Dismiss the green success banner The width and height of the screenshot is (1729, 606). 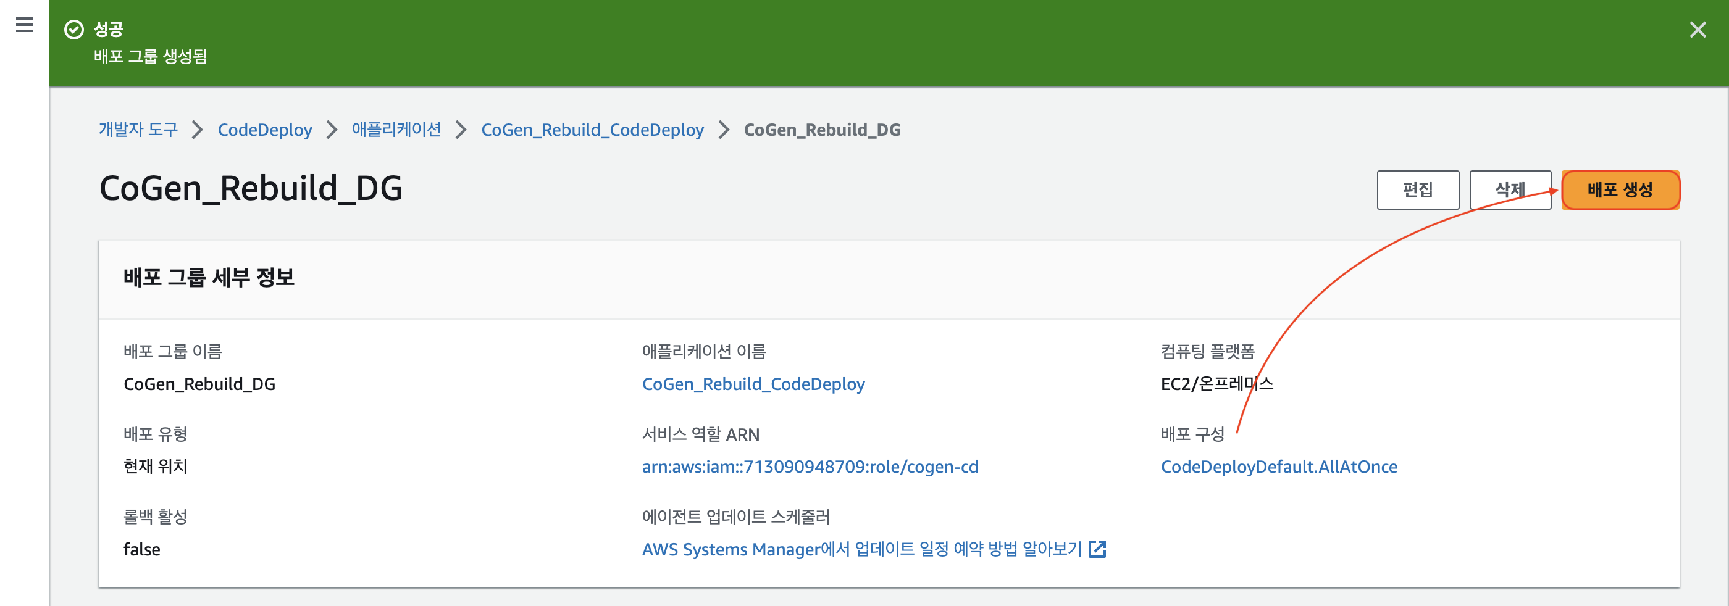[1698, 30]
